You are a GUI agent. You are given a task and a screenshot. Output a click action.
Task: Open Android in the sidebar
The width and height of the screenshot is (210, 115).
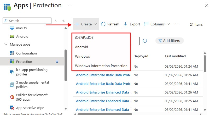point(22,36)
